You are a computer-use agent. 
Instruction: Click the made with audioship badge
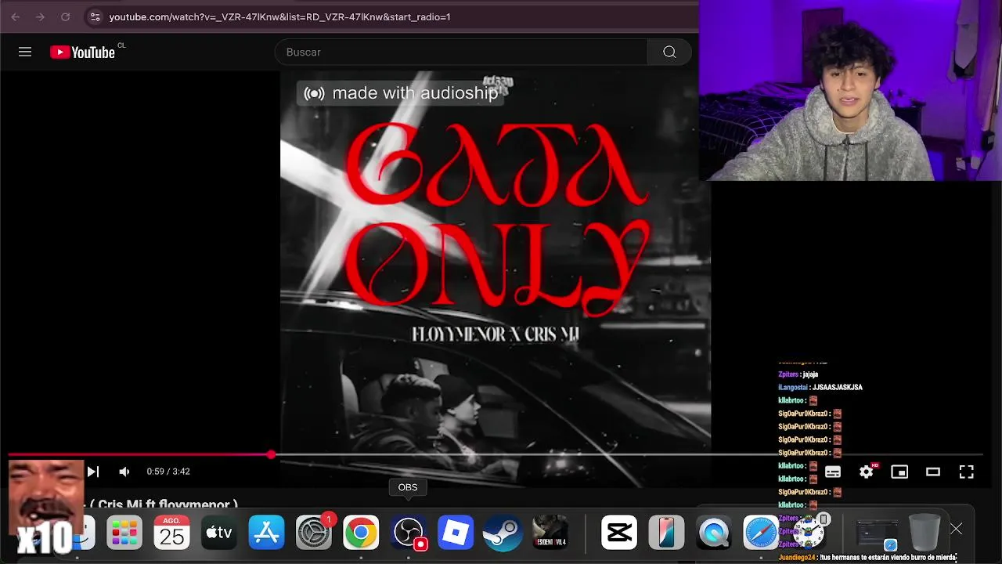401,93
